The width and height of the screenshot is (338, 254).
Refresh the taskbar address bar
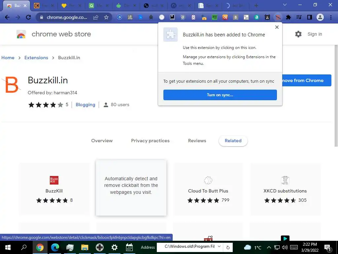pos(228,247)
